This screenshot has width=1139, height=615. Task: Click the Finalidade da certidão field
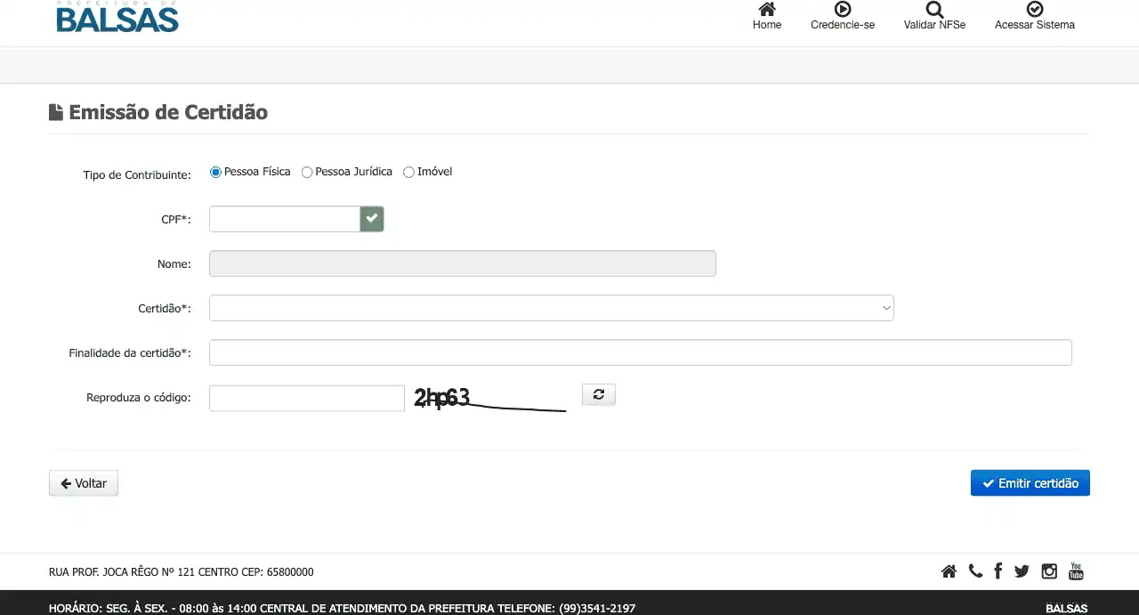point(640,352)
